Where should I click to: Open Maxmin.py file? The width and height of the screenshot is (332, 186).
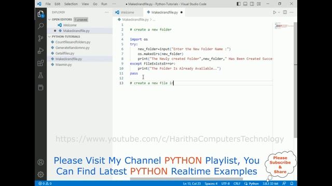click(63, 65)
